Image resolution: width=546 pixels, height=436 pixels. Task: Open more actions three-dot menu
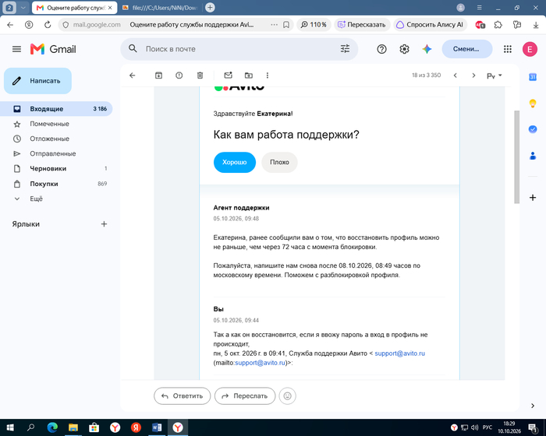point(268,76)
